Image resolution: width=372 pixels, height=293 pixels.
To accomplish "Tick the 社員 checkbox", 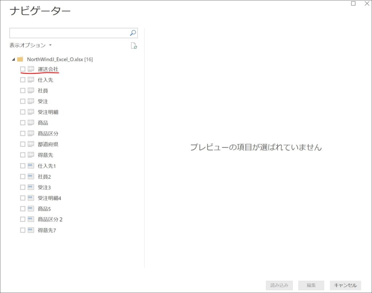I will point(23,90).
